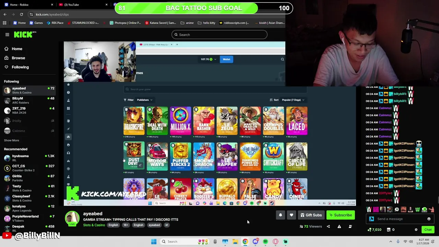Viewport: 439px width, 247px height.
Task: Go back with the browser back arrow
Action: point(5,14)
